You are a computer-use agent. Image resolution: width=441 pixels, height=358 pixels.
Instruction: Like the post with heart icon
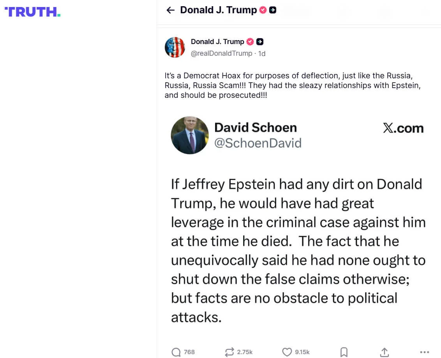point(287,352)
